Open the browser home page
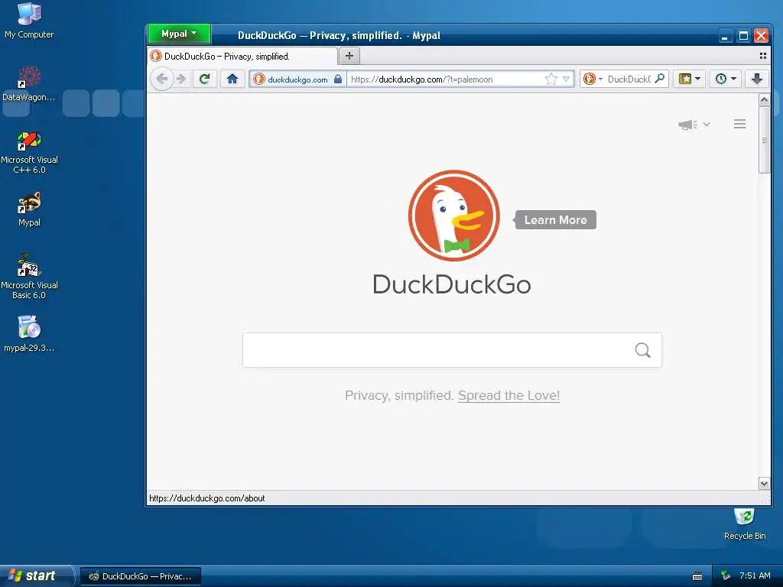The width and height of the screenshot is (783, 587). [232, 79]
